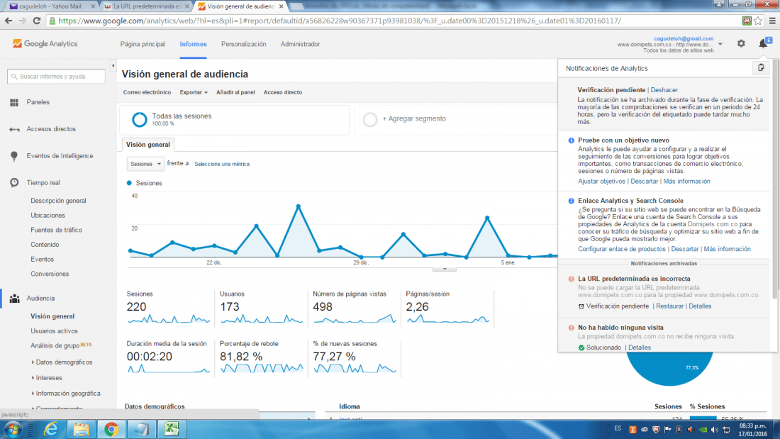
Task: Click info icon beside Pruebe con un objetivo nuevo
Action: coord(571,140)
